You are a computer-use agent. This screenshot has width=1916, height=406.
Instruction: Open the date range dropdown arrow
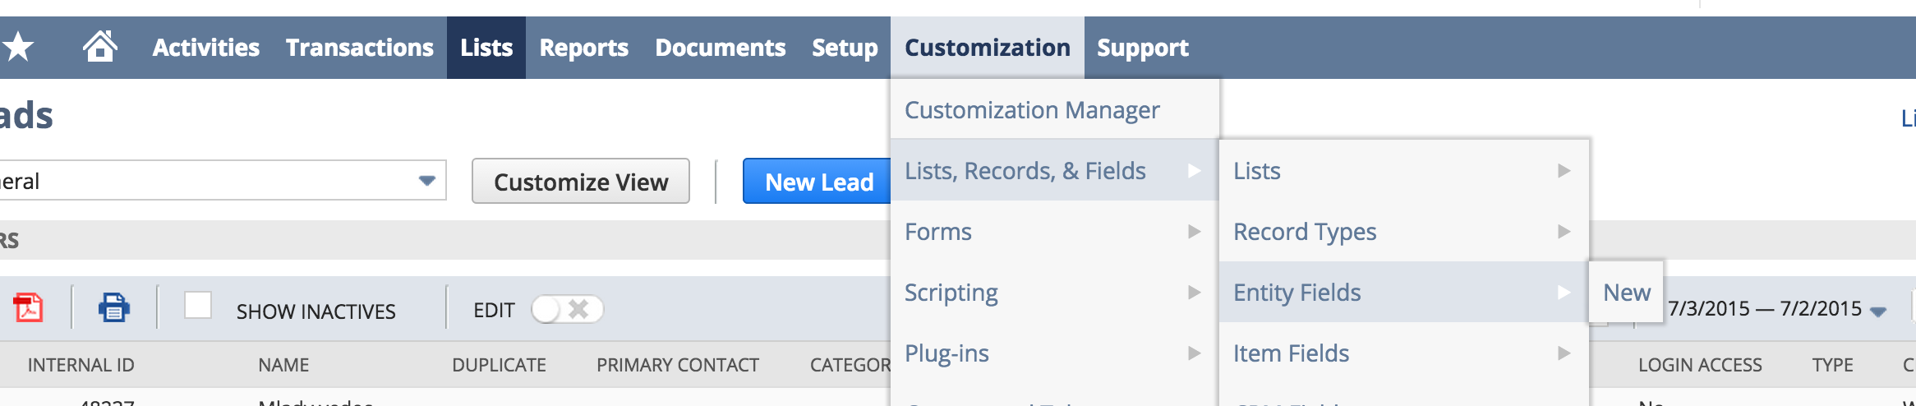[1877, 311]
